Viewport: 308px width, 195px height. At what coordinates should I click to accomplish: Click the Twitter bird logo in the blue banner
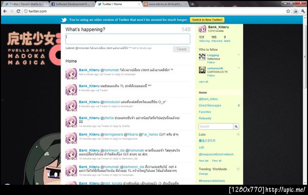point(64,20)
